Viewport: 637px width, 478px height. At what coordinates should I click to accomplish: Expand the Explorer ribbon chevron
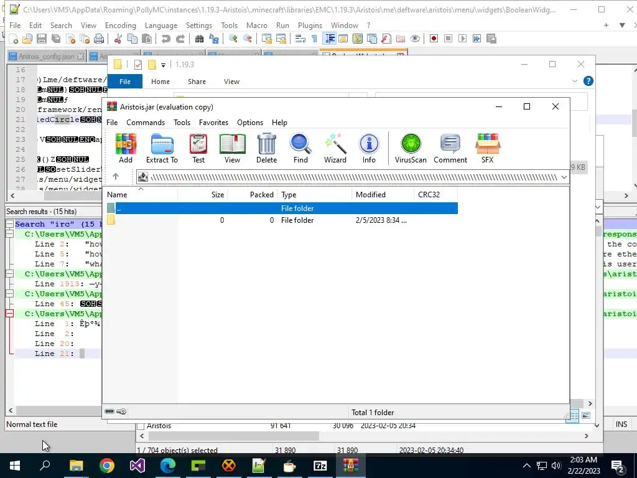(574, 82)
